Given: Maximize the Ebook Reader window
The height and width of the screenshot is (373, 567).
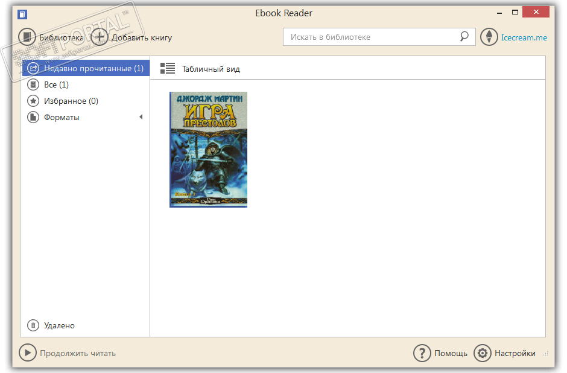Looking at the screenshot, I should click(x=515, y=12).
